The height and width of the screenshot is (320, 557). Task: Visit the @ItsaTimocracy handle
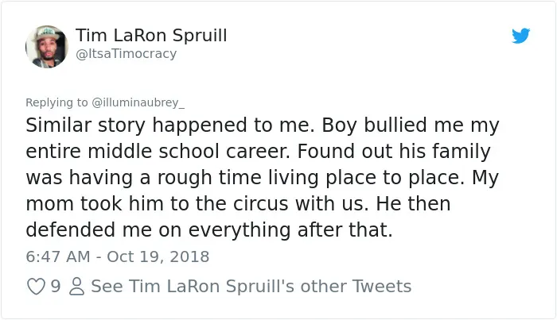tap(126, 54)
